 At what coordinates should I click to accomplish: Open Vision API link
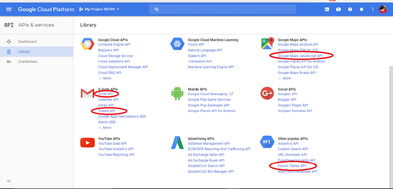pos(196,45)
